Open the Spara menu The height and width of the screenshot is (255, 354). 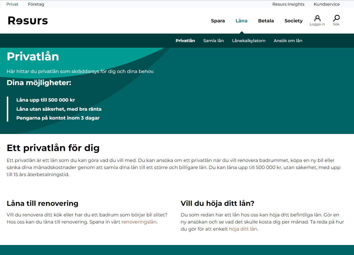click(x=218, y=21)
